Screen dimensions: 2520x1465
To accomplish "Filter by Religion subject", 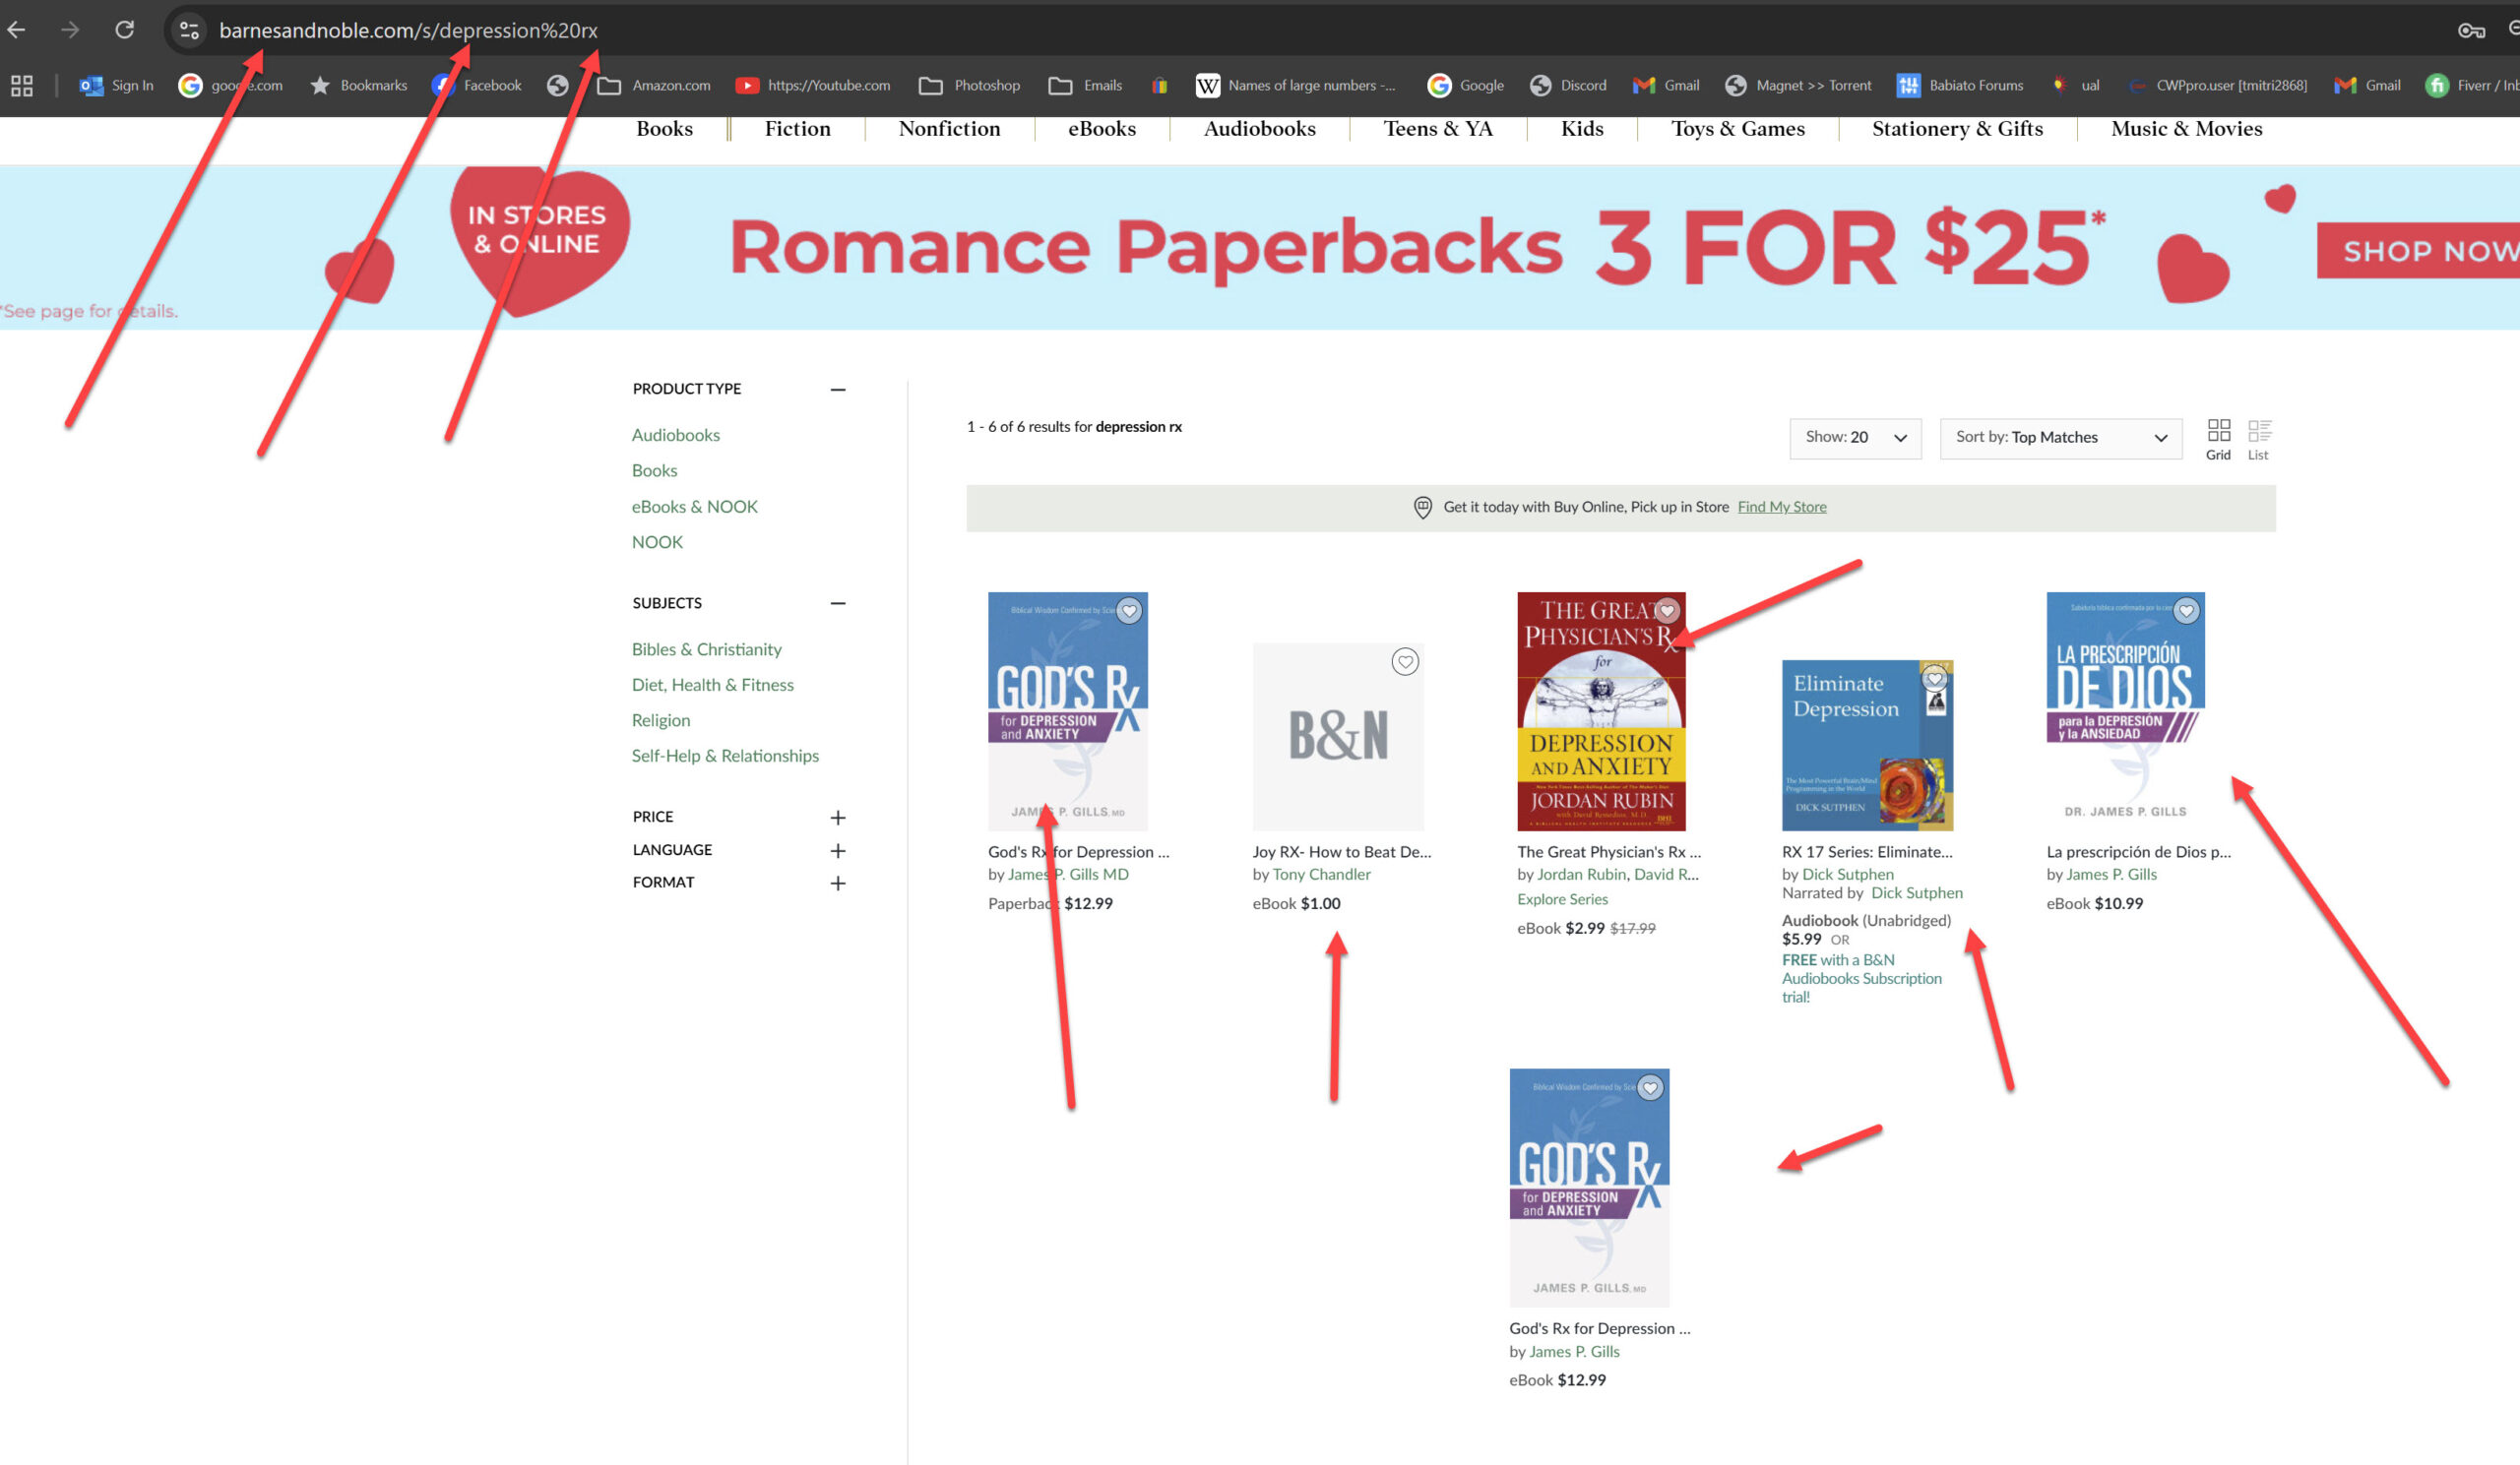I will pyautogui.click(x=660, y=720).
